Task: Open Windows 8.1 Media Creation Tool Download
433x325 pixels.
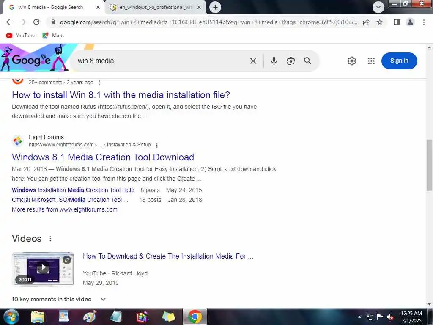Action: pyautogui.click(x=103, y=157)
